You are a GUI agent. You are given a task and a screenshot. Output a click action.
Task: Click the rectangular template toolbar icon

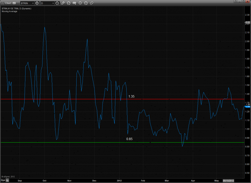click(74, 3)
